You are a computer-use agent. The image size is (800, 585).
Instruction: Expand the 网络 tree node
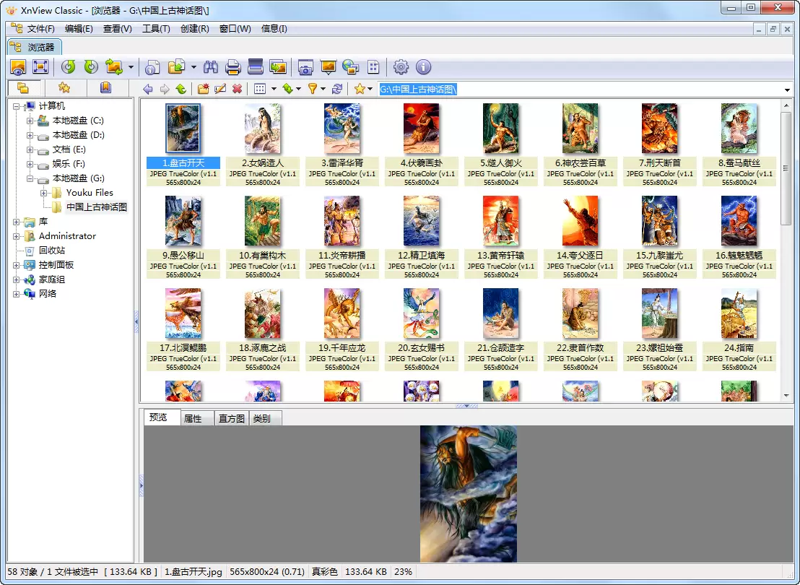pyautogui.click(x=16, y=294)
